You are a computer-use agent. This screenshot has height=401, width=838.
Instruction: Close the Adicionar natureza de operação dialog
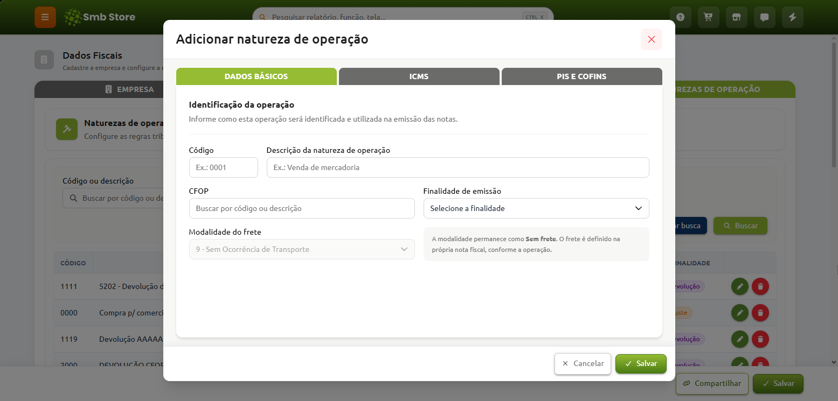(651, 39)
